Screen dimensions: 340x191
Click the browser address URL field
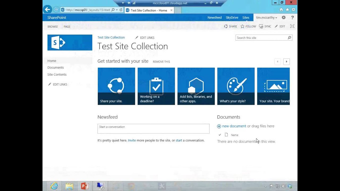[88, 10]
